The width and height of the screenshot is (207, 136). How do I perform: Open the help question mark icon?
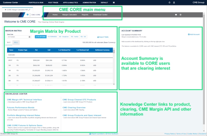(x=181, y=15)
